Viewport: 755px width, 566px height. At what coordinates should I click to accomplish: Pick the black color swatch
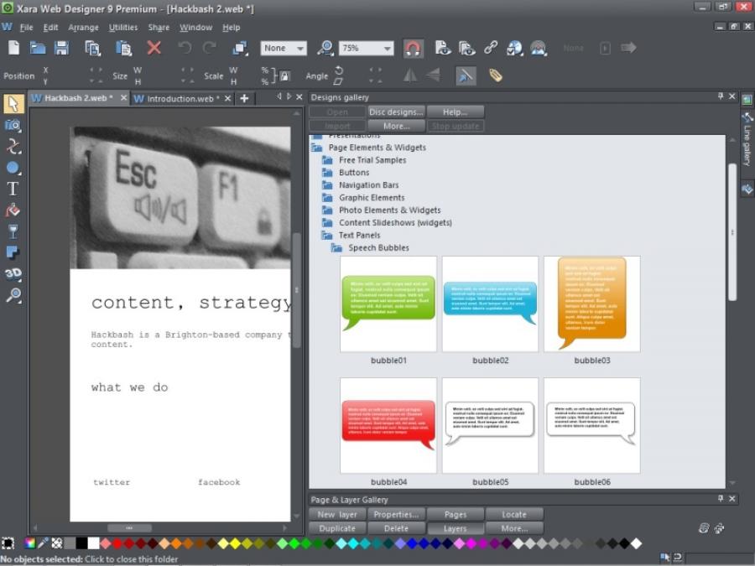click(x=81, y=543)
